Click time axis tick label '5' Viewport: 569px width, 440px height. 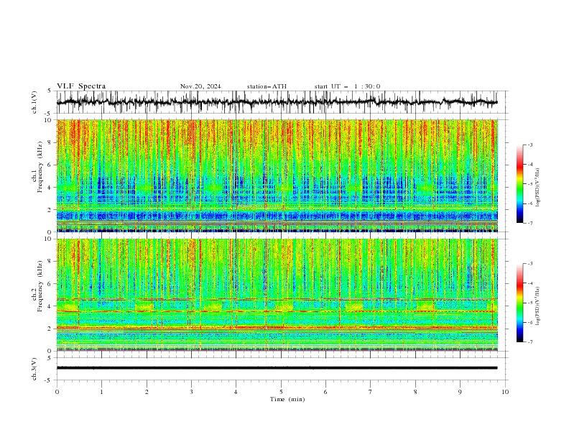281,392
